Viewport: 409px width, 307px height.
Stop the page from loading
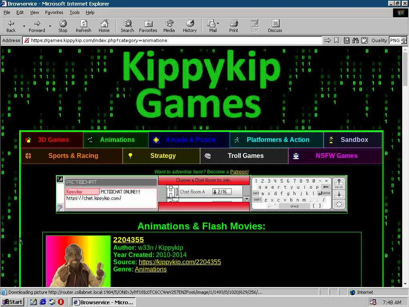point(63,26)
